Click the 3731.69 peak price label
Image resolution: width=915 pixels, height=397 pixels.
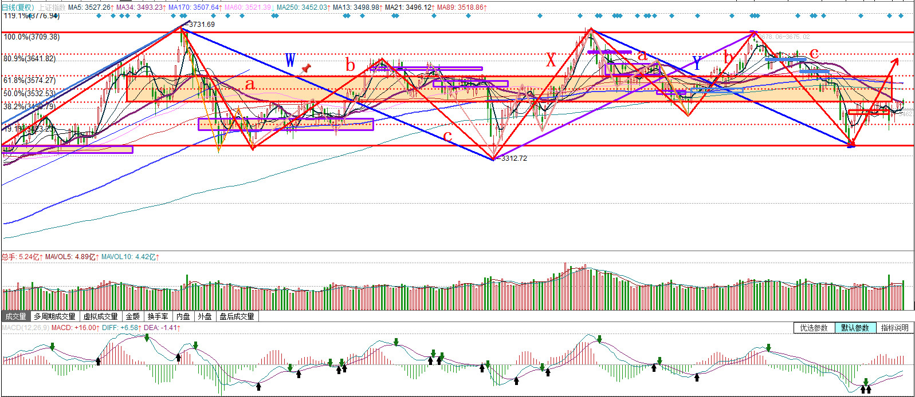tap(202, 25)
